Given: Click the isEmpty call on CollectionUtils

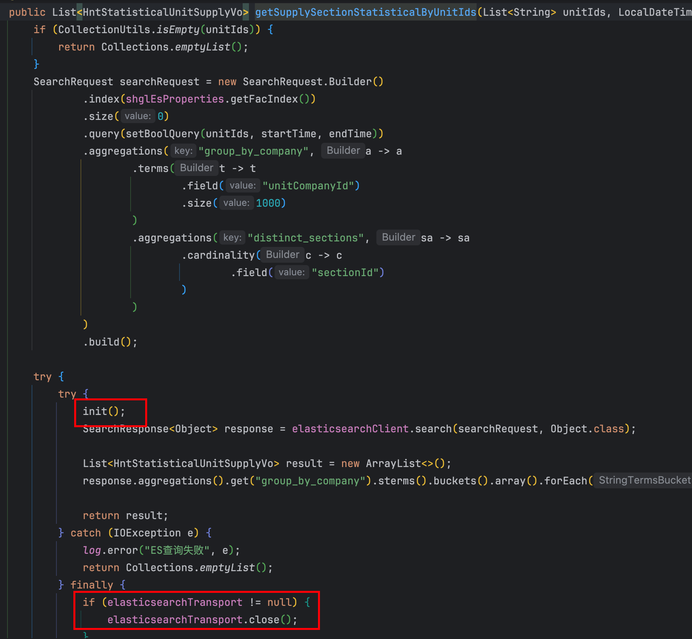Looking at the screenshot, I should (178, 30).
